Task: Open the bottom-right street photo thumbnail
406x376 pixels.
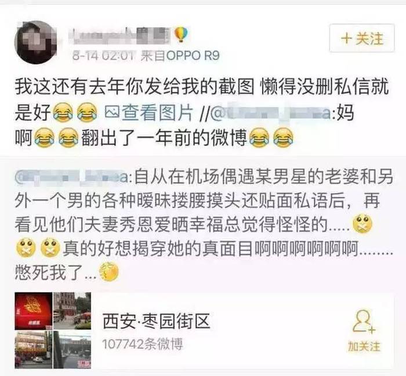Action: [x=72, y=349]
